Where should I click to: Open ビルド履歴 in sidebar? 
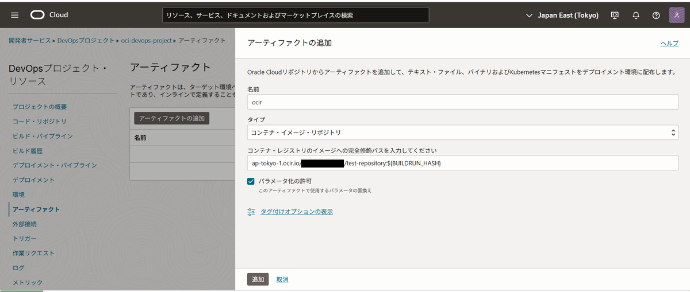(28, 151)
